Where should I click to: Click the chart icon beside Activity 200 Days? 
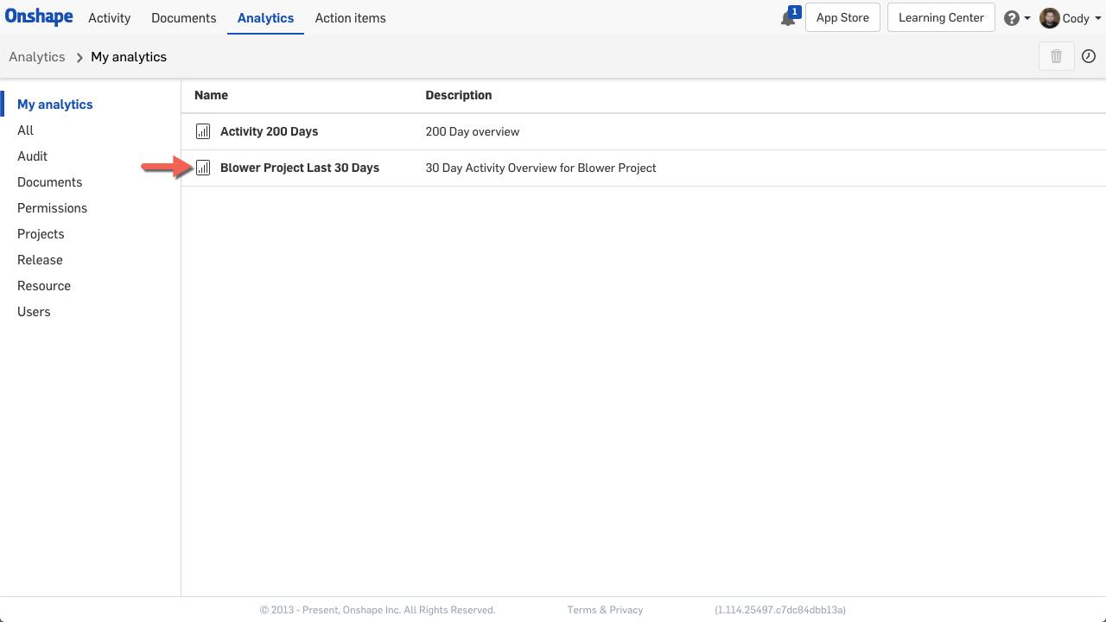[203, 131]
